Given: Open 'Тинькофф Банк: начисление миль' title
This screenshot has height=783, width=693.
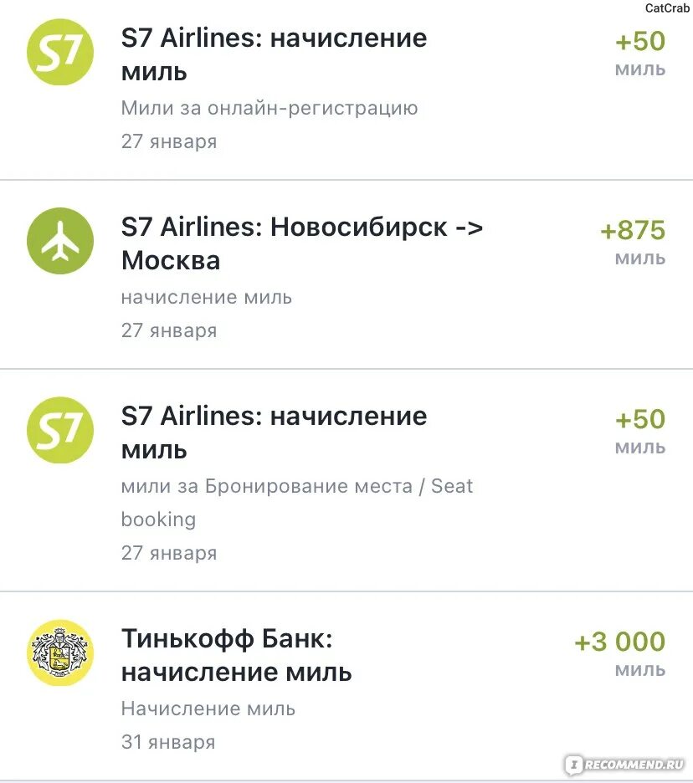Looking at the screenshot, I should coord(236,655).
